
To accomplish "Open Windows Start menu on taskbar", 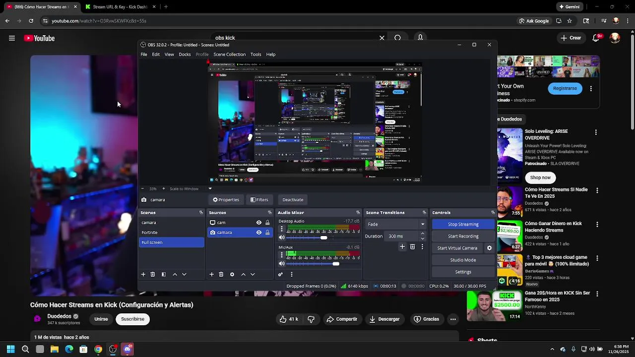I will (11, 349).
